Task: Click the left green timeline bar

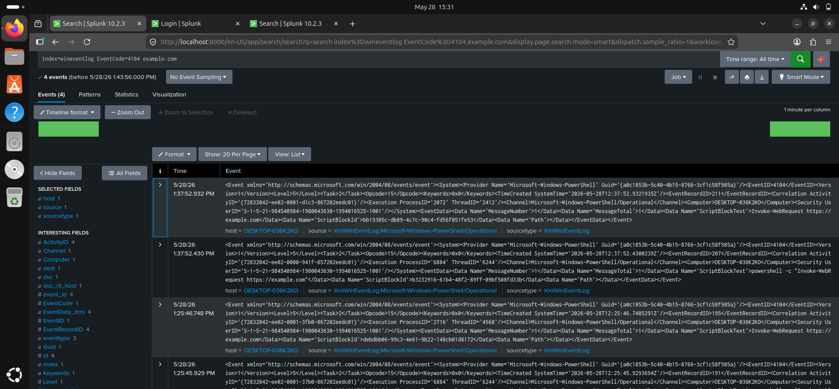Action: pos(69,129)
